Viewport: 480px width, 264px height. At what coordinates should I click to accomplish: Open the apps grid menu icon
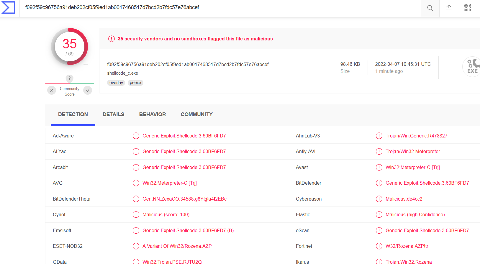tap(467, 8)
